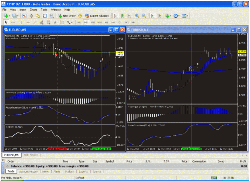Open the Strategy Tester icon
This screenshot has width=250, height=181.
coord(52,16)
